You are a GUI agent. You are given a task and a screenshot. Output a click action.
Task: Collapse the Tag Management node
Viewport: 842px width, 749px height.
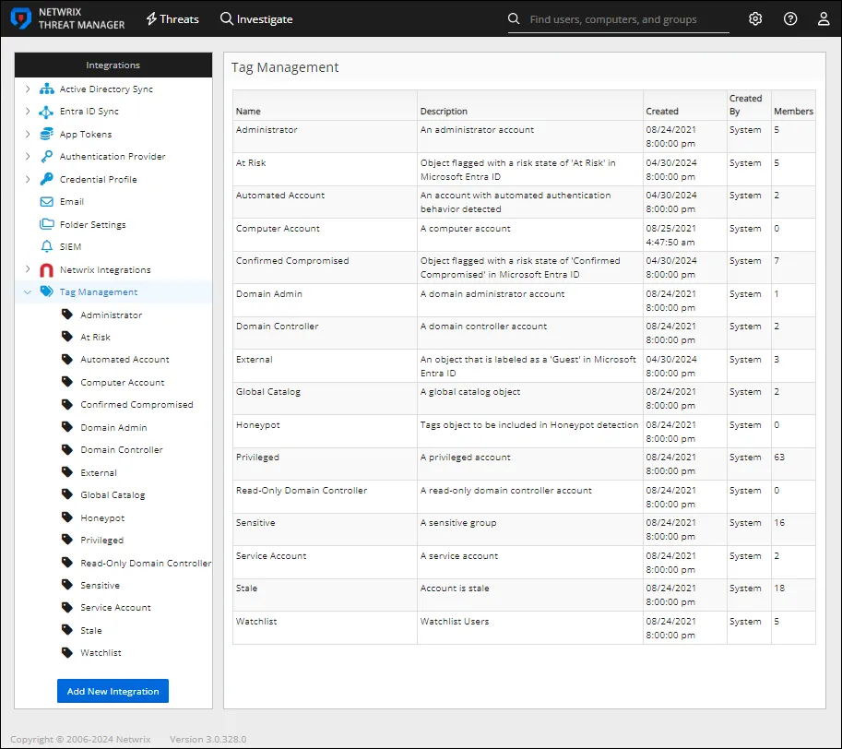point(28,292)
